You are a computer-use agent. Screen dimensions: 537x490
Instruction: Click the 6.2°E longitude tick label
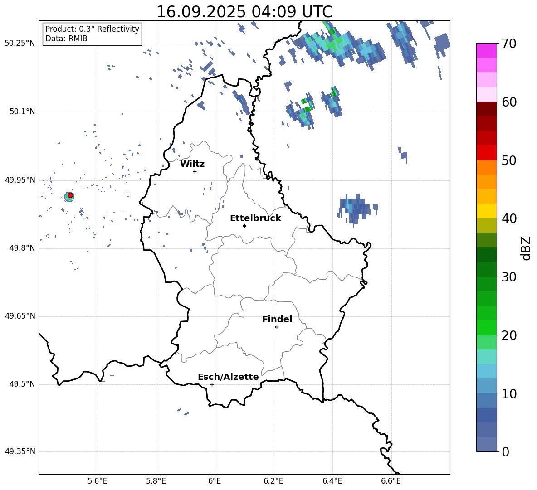[x=273, y=481]
